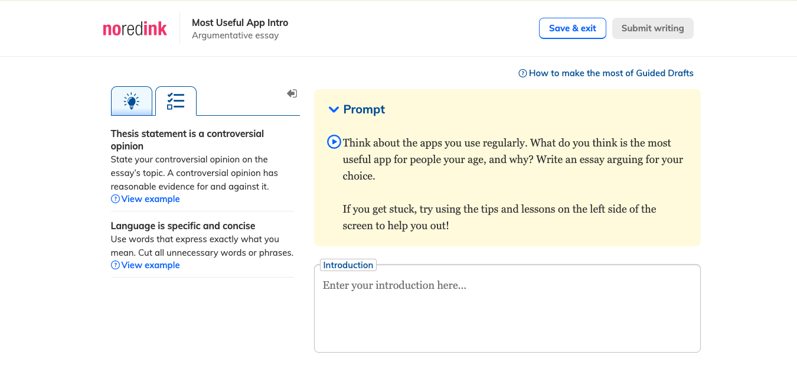Viewport: 797px width, 368px height.
Task: Click the 'Argumentative essay' subtitle
Action: point(235,35)
